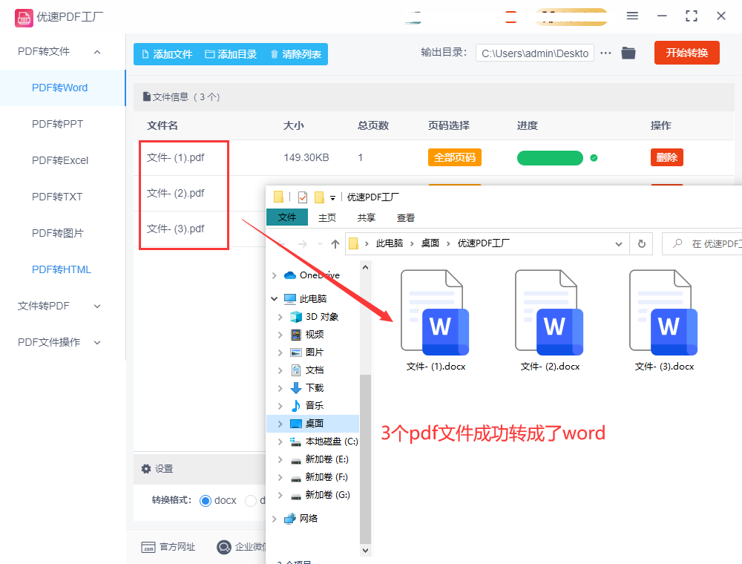742x564 pixels.
Task: Click the properties checkmark icon in Explorer title bar
Action: [x=303, y=197]
